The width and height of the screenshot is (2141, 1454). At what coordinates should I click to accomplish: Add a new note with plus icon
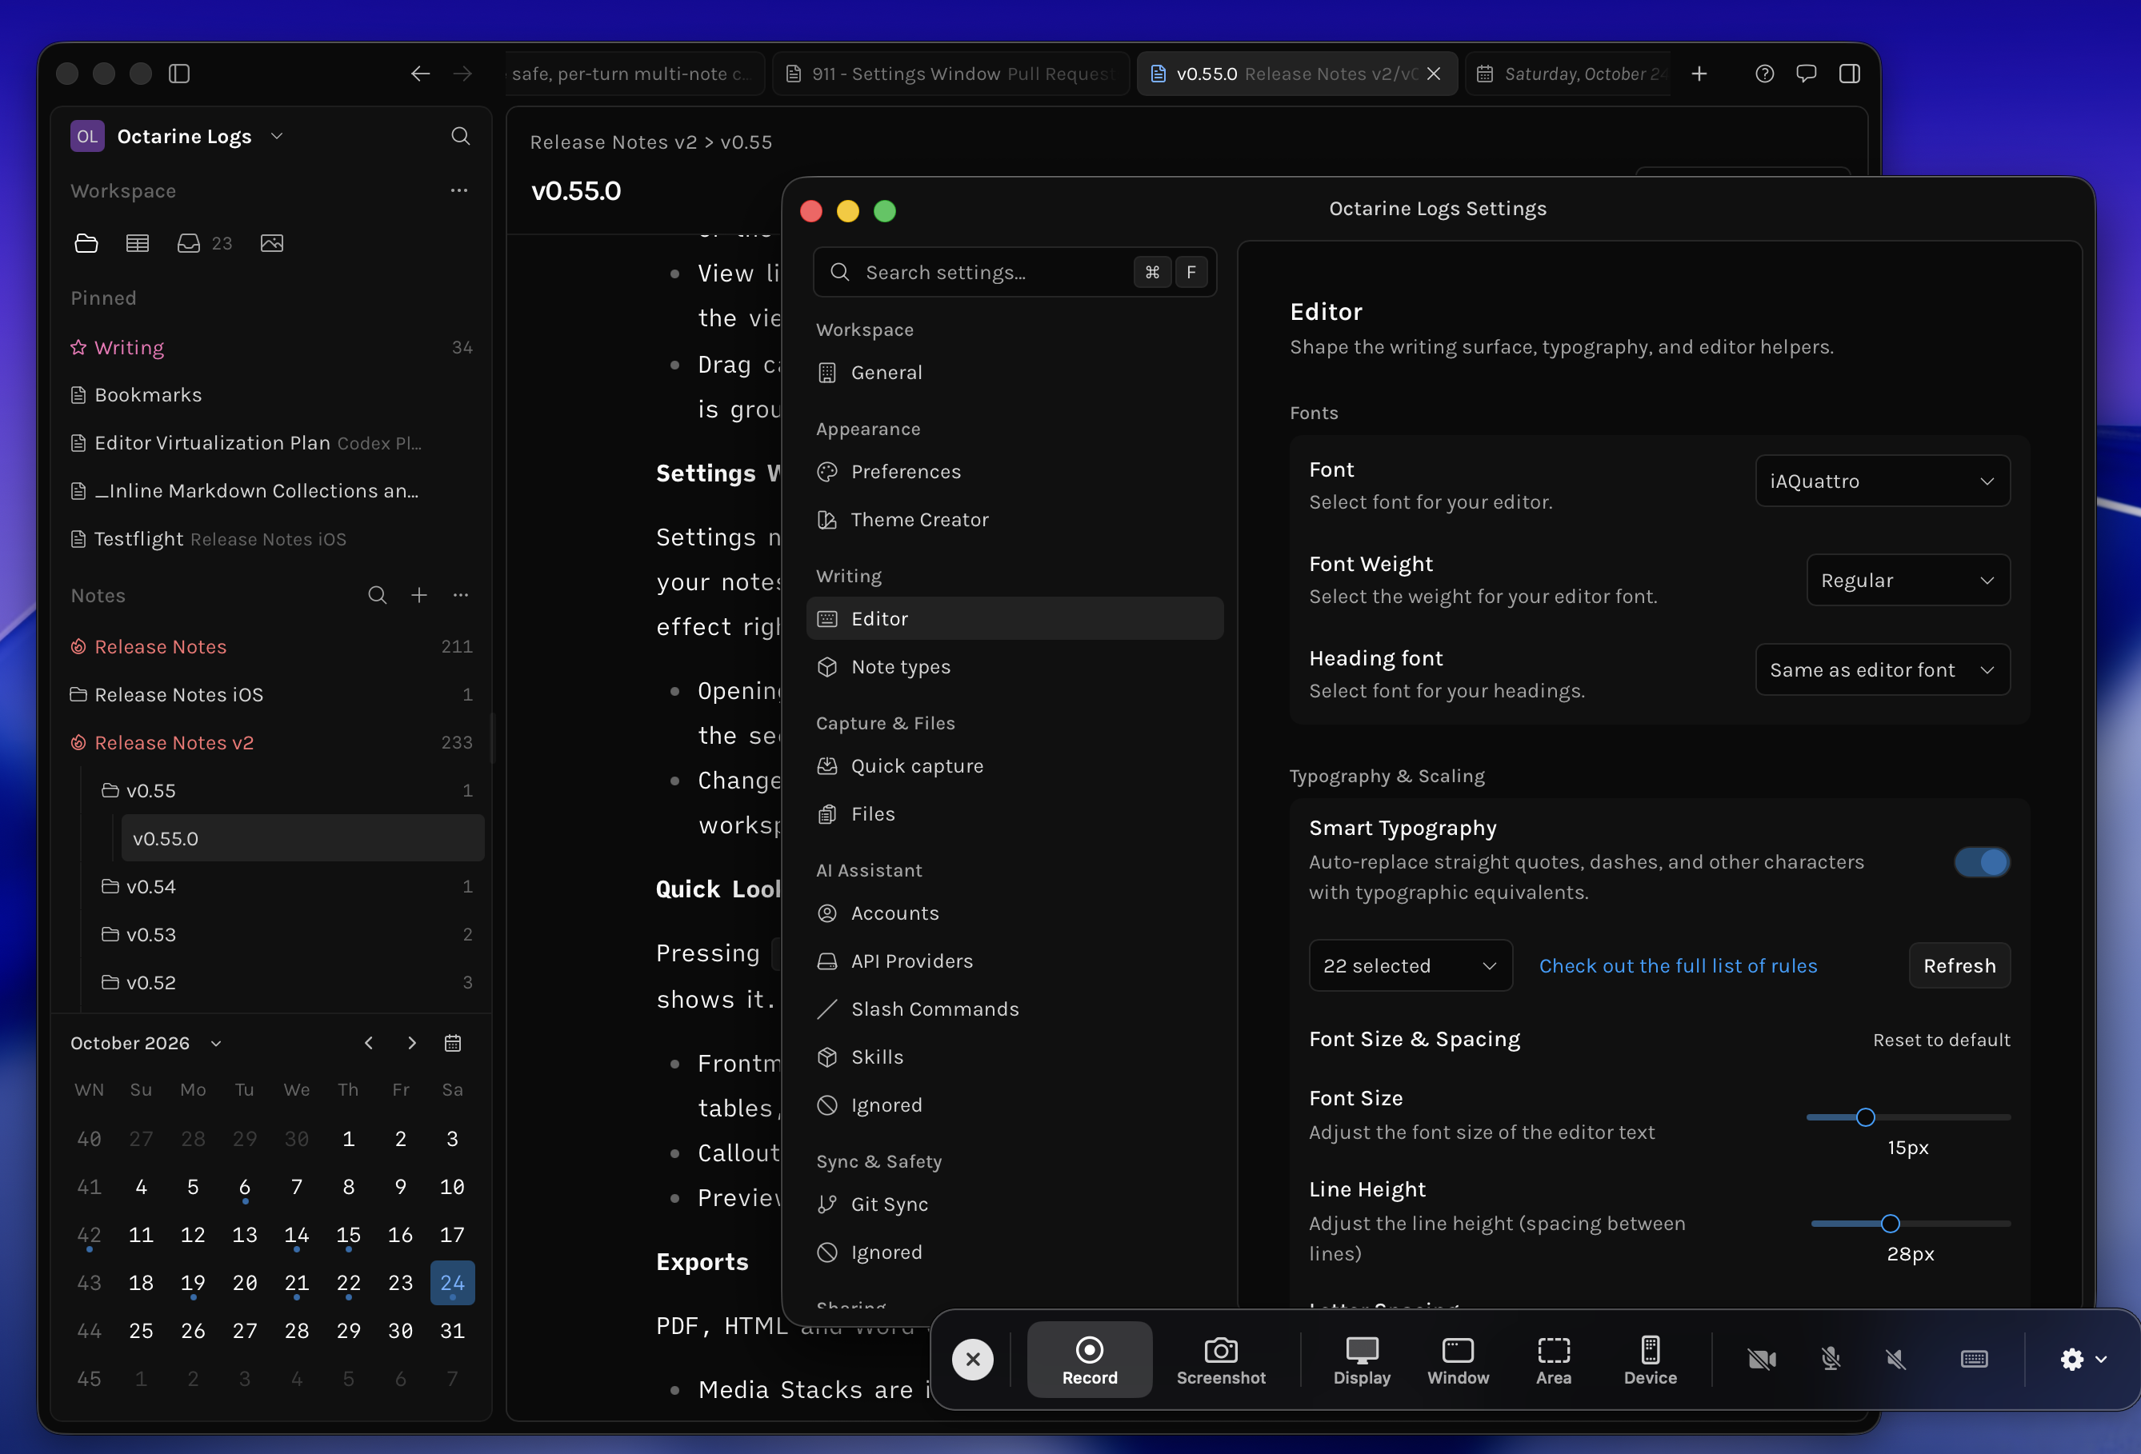tap(419, 595)
